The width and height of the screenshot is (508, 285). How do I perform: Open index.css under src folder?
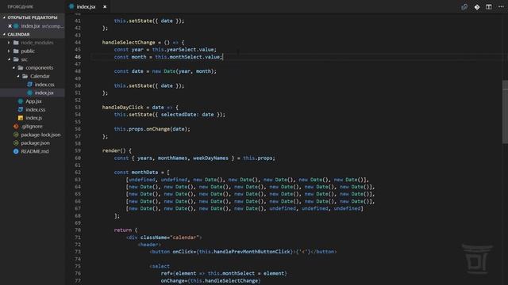[35, 109]
